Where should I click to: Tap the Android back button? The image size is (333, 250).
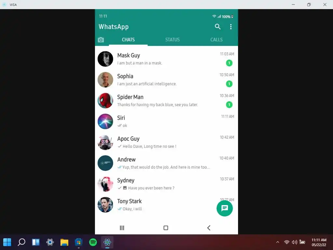209,228
